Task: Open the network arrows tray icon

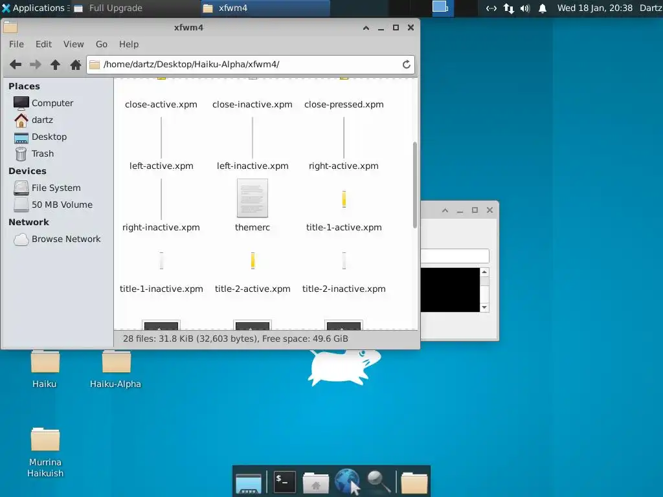Action: pos(509,8)
